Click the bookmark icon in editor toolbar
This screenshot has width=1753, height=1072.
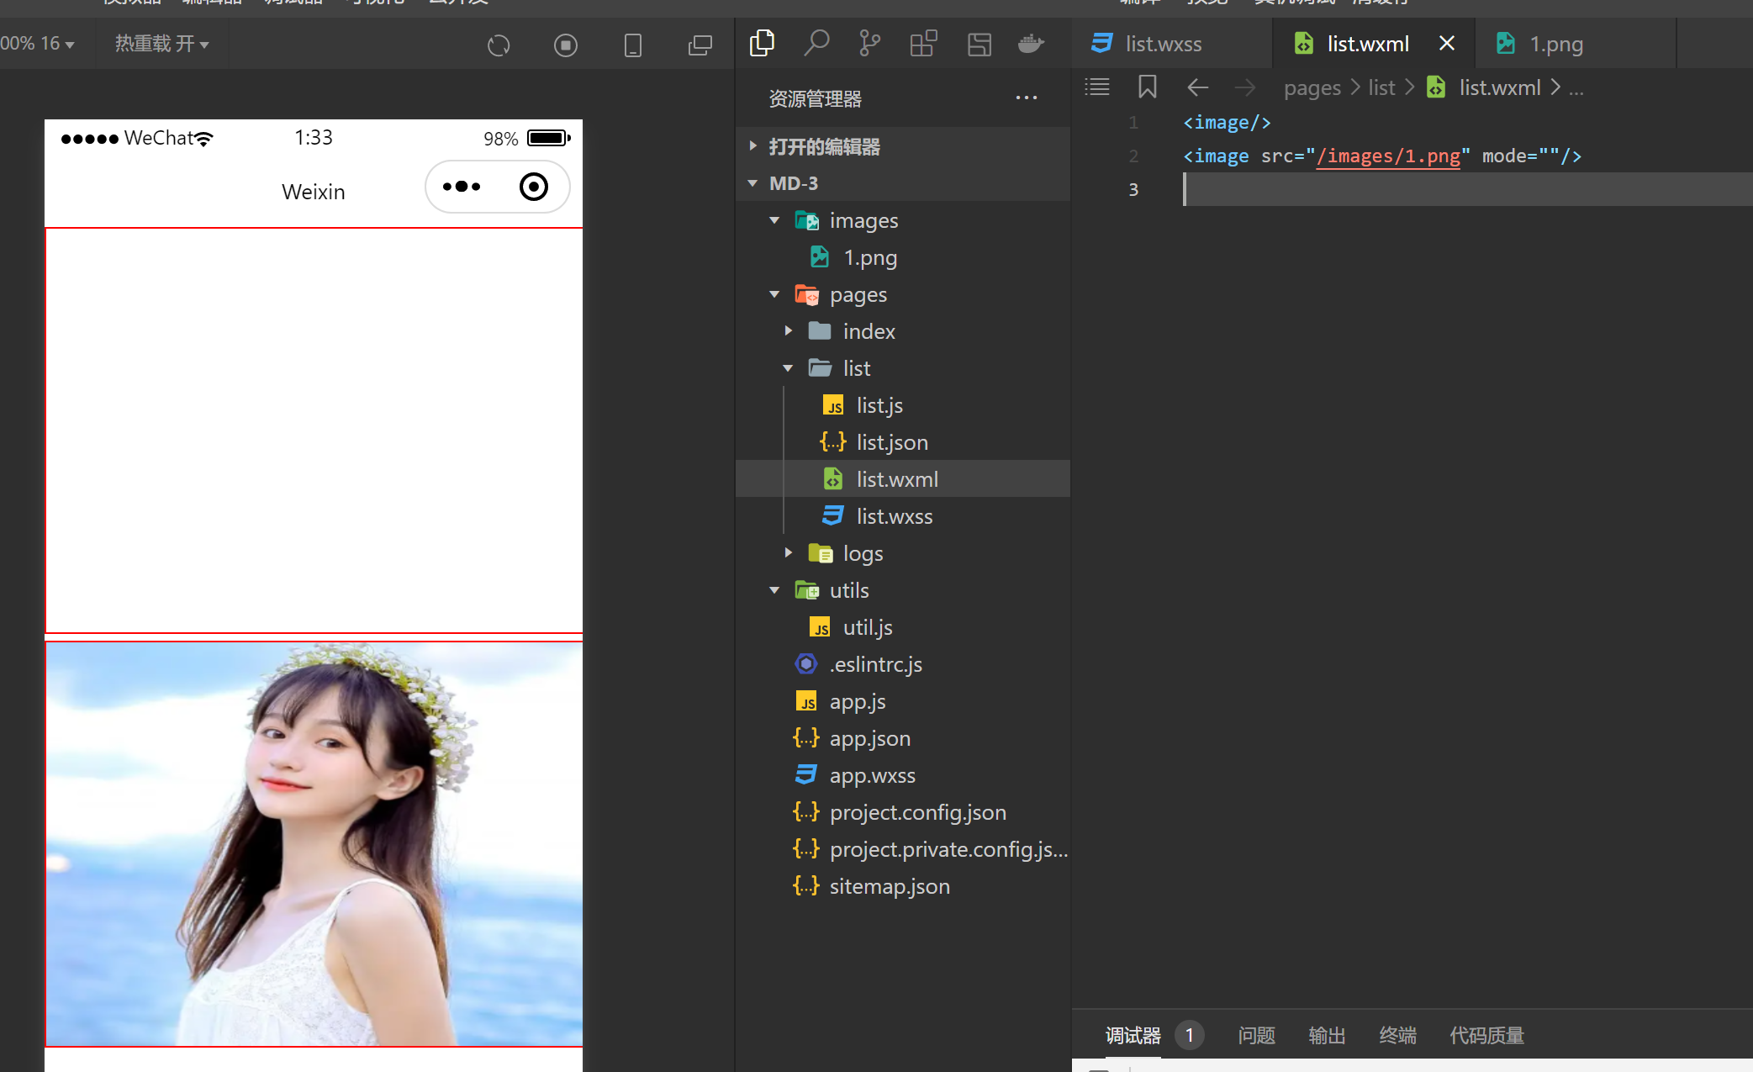(1147, 87)
